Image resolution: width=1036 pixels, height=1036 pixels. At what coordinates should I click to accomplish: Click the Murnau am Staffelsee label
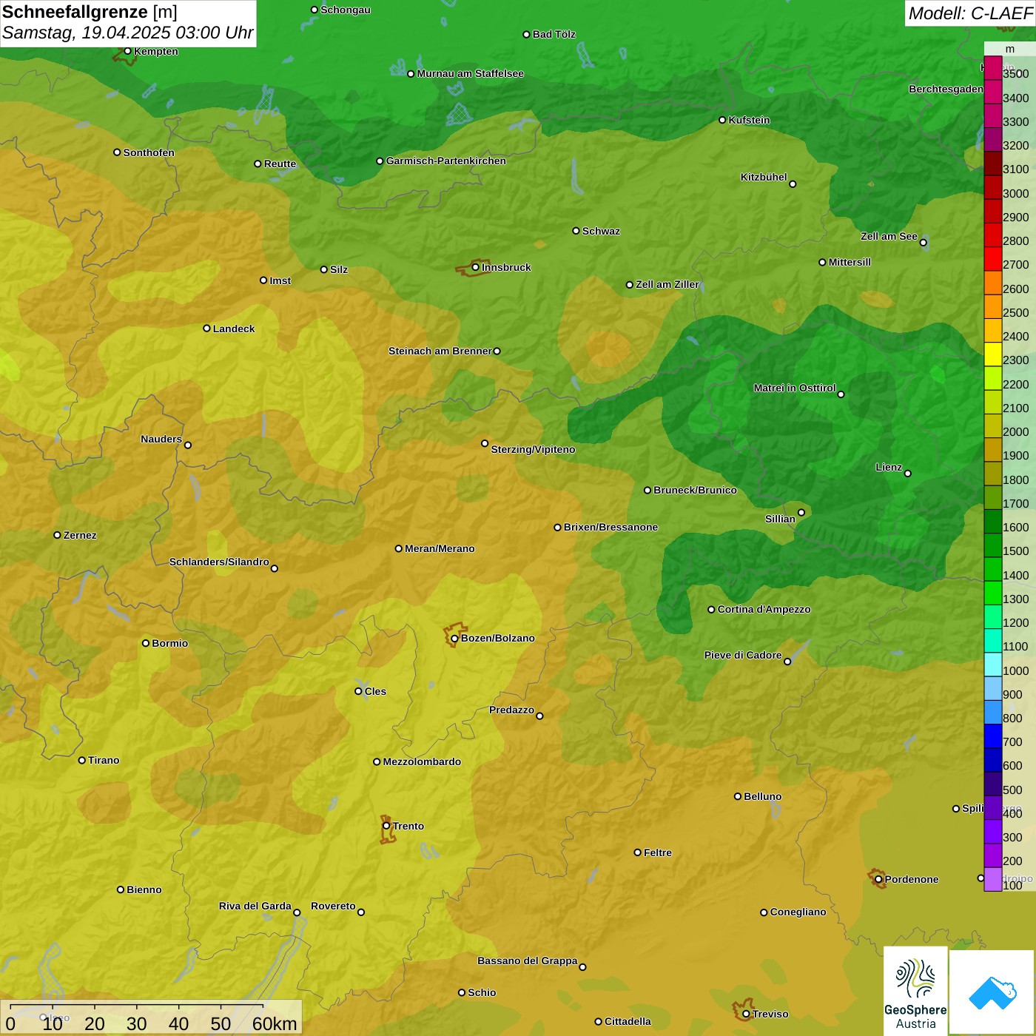pos(470,73)
